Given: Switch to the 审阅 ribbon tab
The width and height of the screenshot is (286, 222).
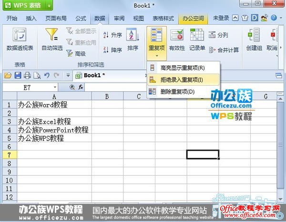Looking at the screenshot, I should pyautogui.click(x=119, y=18).
